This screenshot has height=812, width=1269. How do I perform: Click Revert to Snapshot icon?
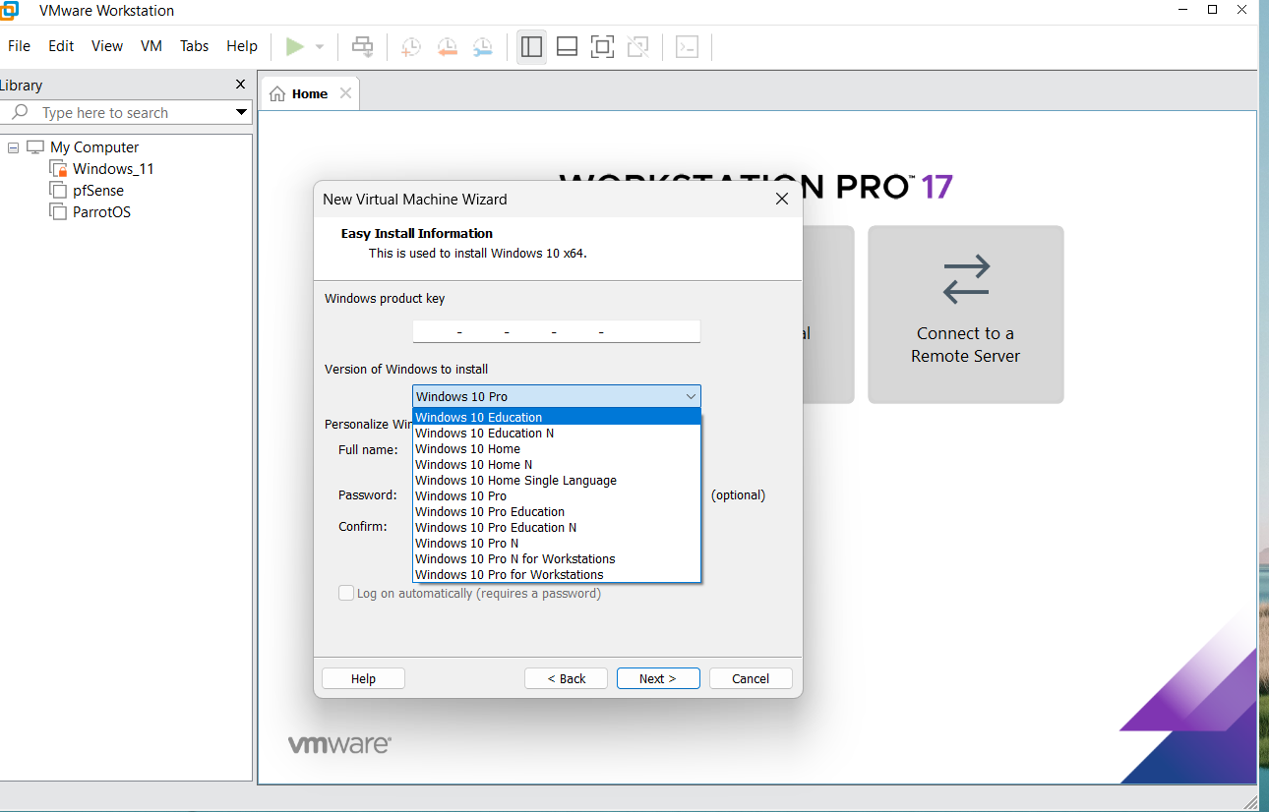point(447,46)
